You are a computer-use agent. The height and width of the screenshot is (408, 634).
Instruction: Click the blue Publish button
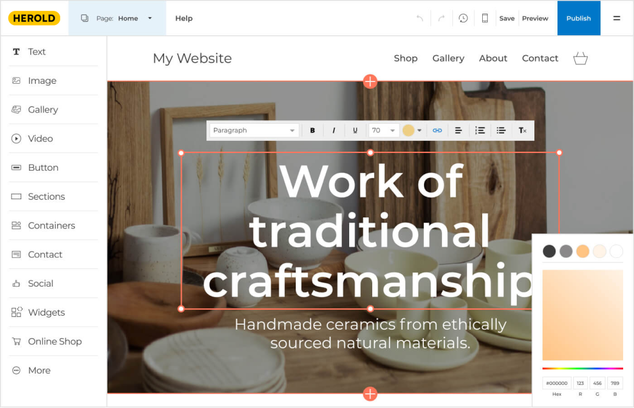(x=579, y=18)
